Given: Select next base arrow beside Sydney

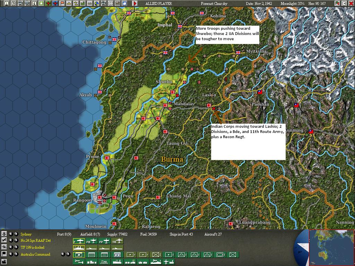Looking at the screenshot, I should click(16, 234).
